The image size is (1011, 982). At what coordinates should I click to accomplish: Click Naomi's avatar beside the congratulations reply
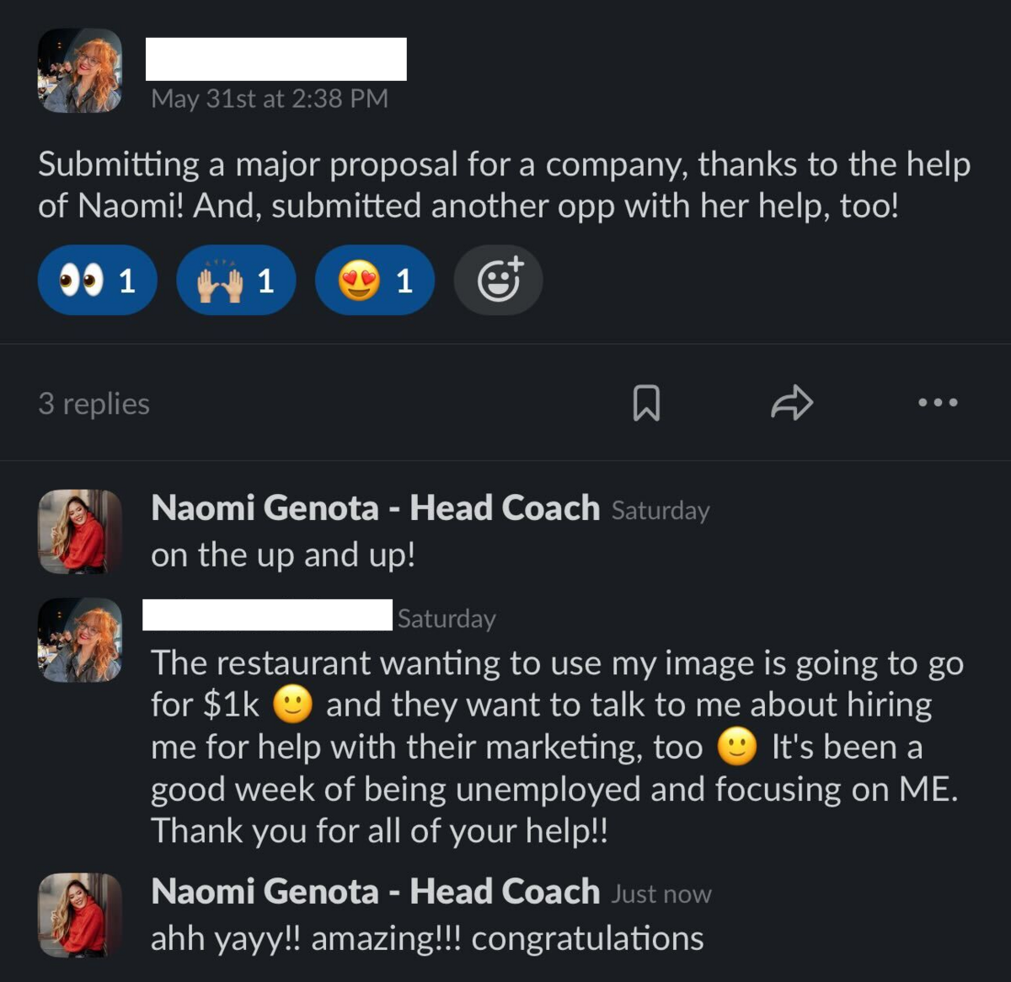pos(80,915)
